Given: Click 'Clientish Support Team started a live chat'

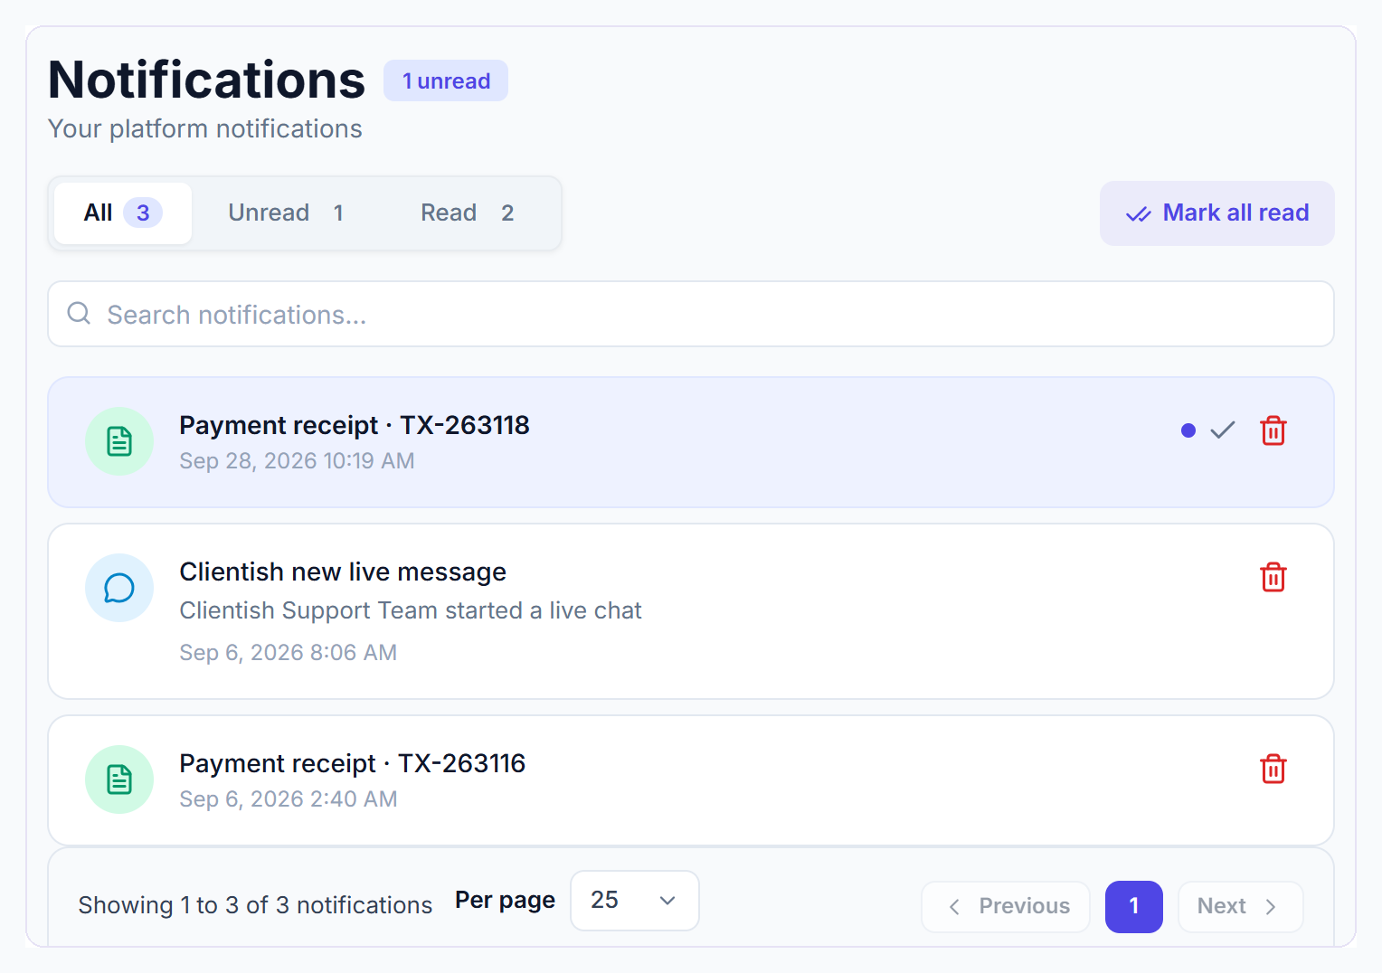Looking at the screenshot, I should 411,610.
